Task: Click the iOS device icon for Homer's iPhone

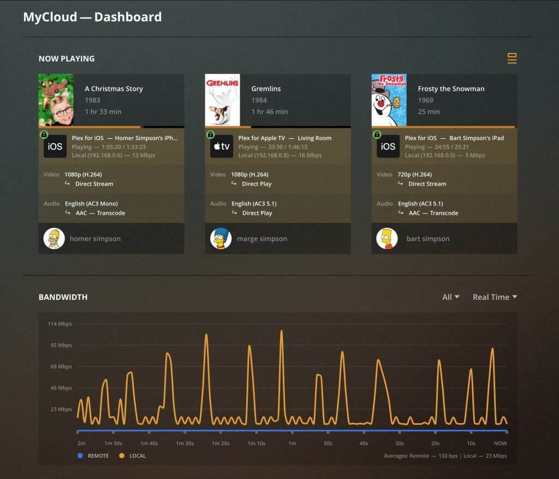Action: [55, 146]
